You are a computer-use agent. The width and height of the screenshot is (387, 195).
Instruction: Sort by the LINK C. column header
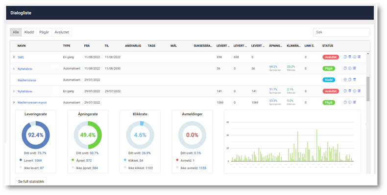tap(310, 46)
